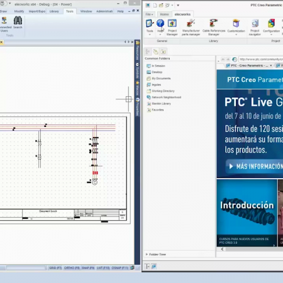Open Cable References Manager
283x283 pixels.
[214, 27]
